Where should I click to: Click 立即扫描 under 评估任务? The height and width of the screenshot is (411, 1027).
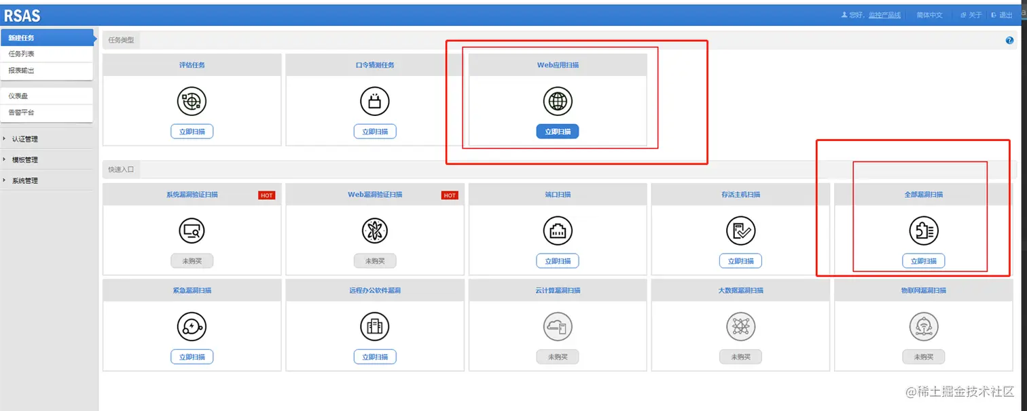point(192,132)
